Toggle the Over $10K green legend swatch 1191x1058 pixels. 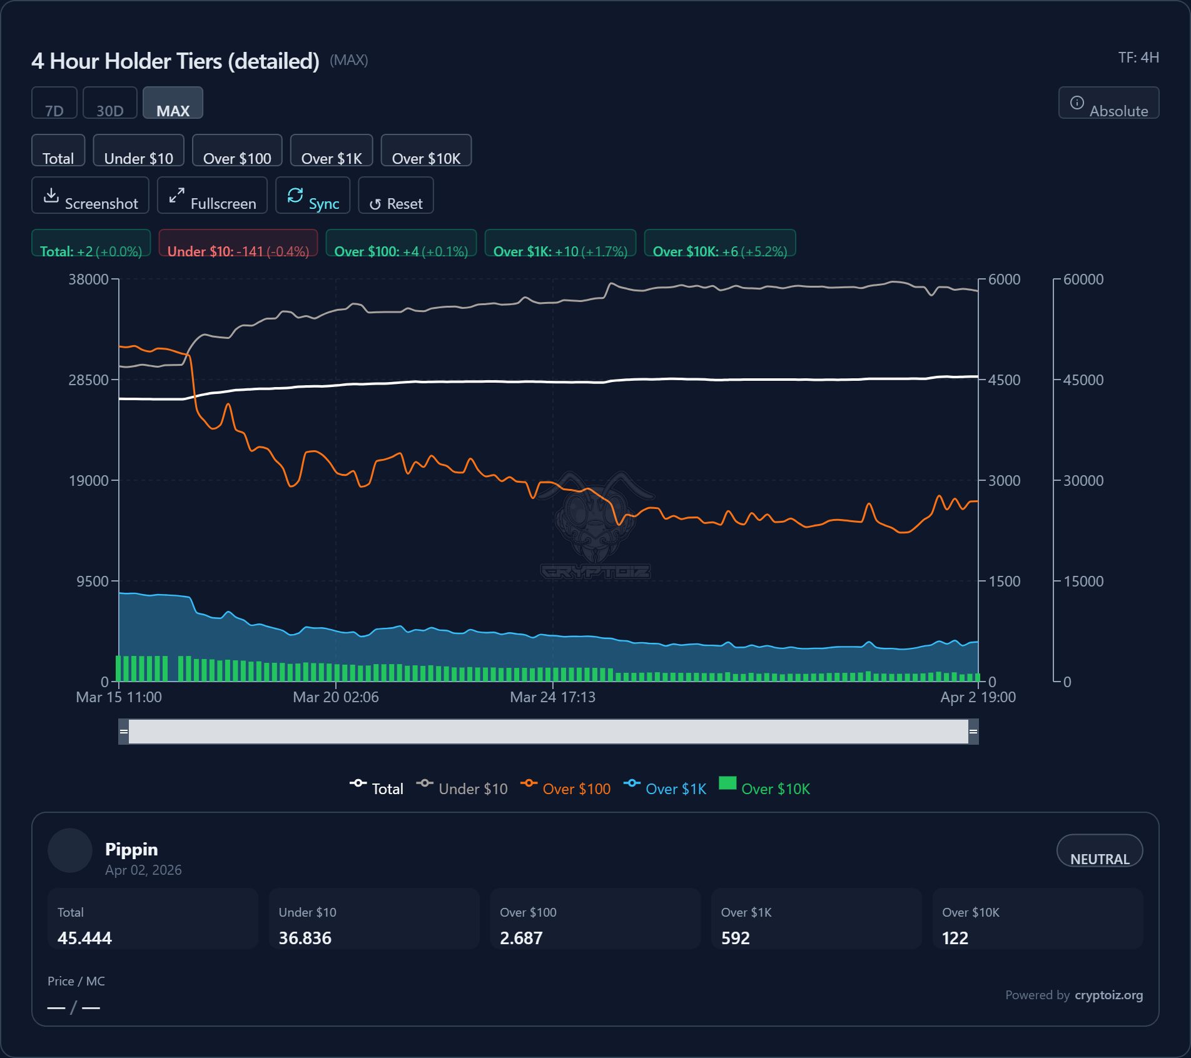click(x=727, y=783)
